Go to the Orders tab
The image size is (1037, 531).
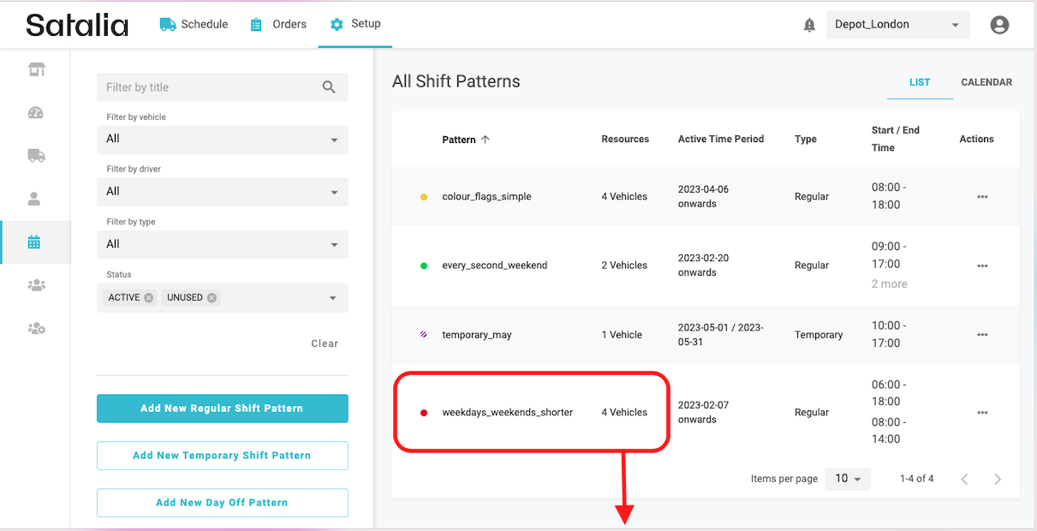tap(278, 24)
